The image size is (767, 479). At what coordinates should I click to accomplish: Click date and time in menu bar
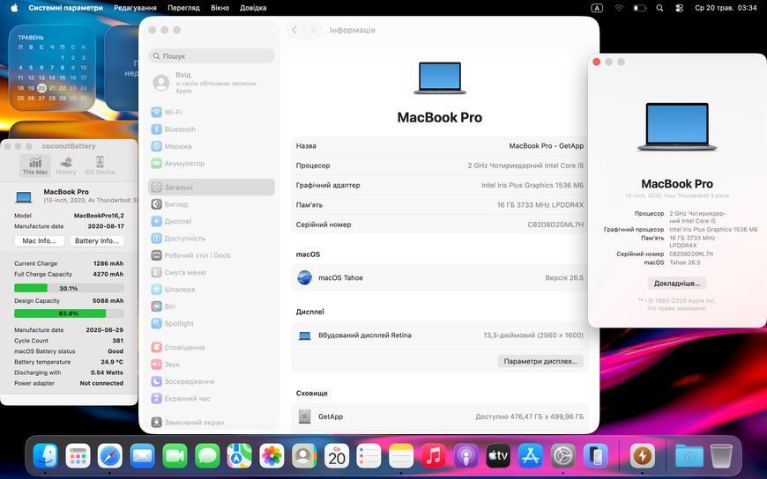(x=726, y=8)
